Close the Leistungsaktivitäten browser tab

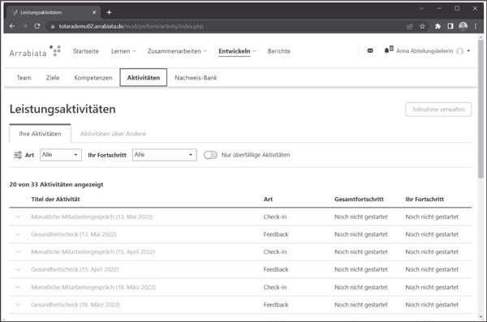[x=94, y=12]
